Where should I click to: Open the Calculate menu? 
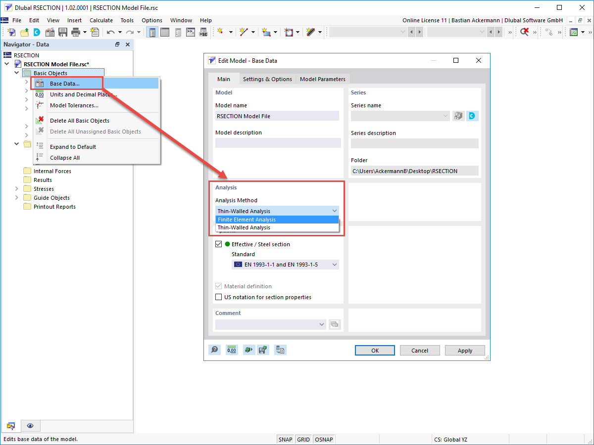(x=101, y=20)
